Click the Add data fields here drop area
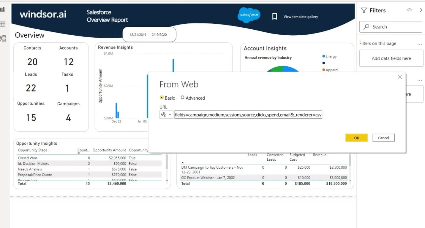This screenshot has width=425, height=228. (391, 58)
